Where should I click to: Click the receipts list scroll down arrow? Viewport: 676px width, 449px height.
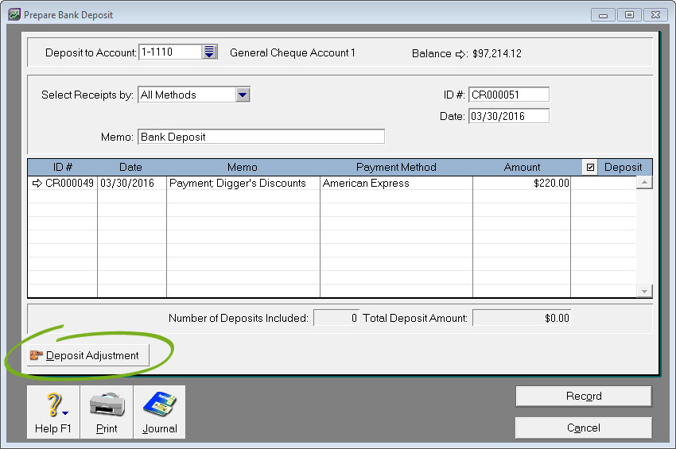pyautogui.click(x=644, y=292)
